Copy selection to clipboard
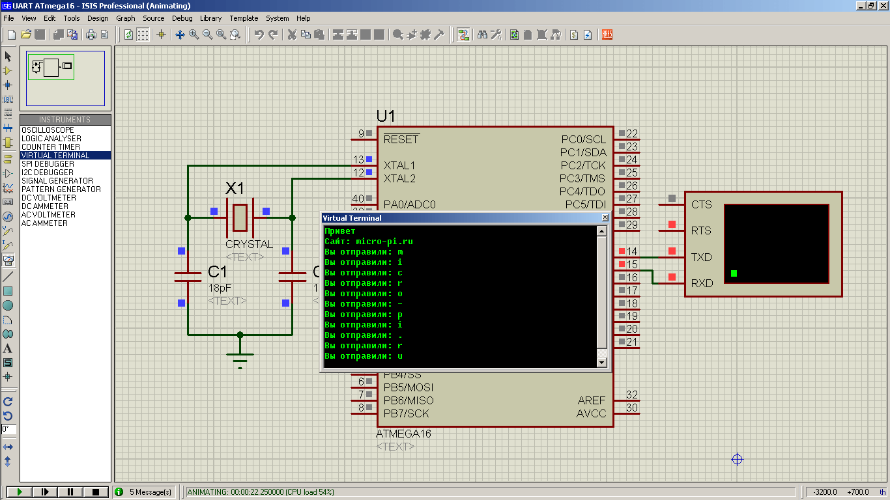Screen dimensions: 890x500 (x=306, y=35)
